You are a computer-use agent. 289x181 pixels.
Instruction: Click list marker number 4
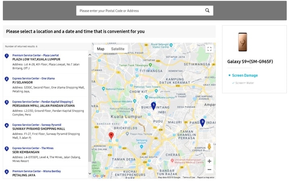click(x=6, y=125)
